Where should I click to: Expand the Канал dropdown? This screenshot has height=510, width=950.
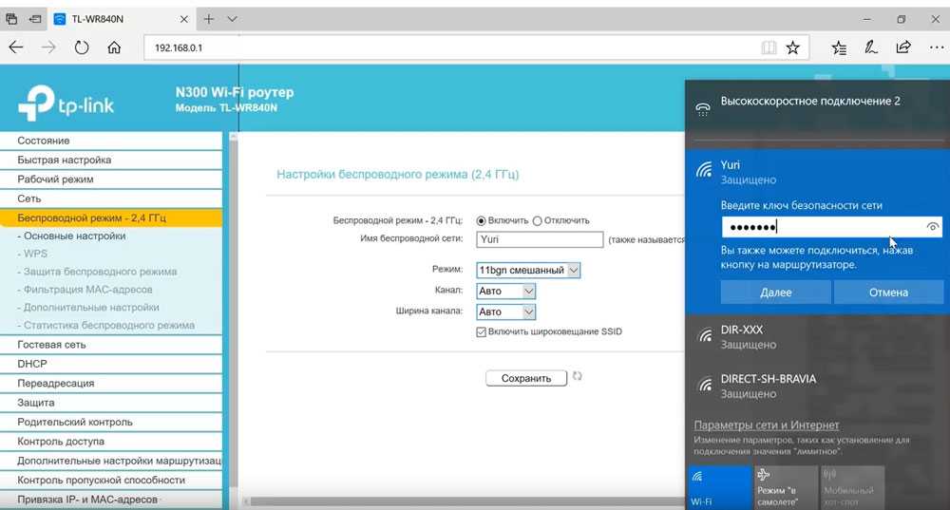pyautogui.click(x=506, y=291)
